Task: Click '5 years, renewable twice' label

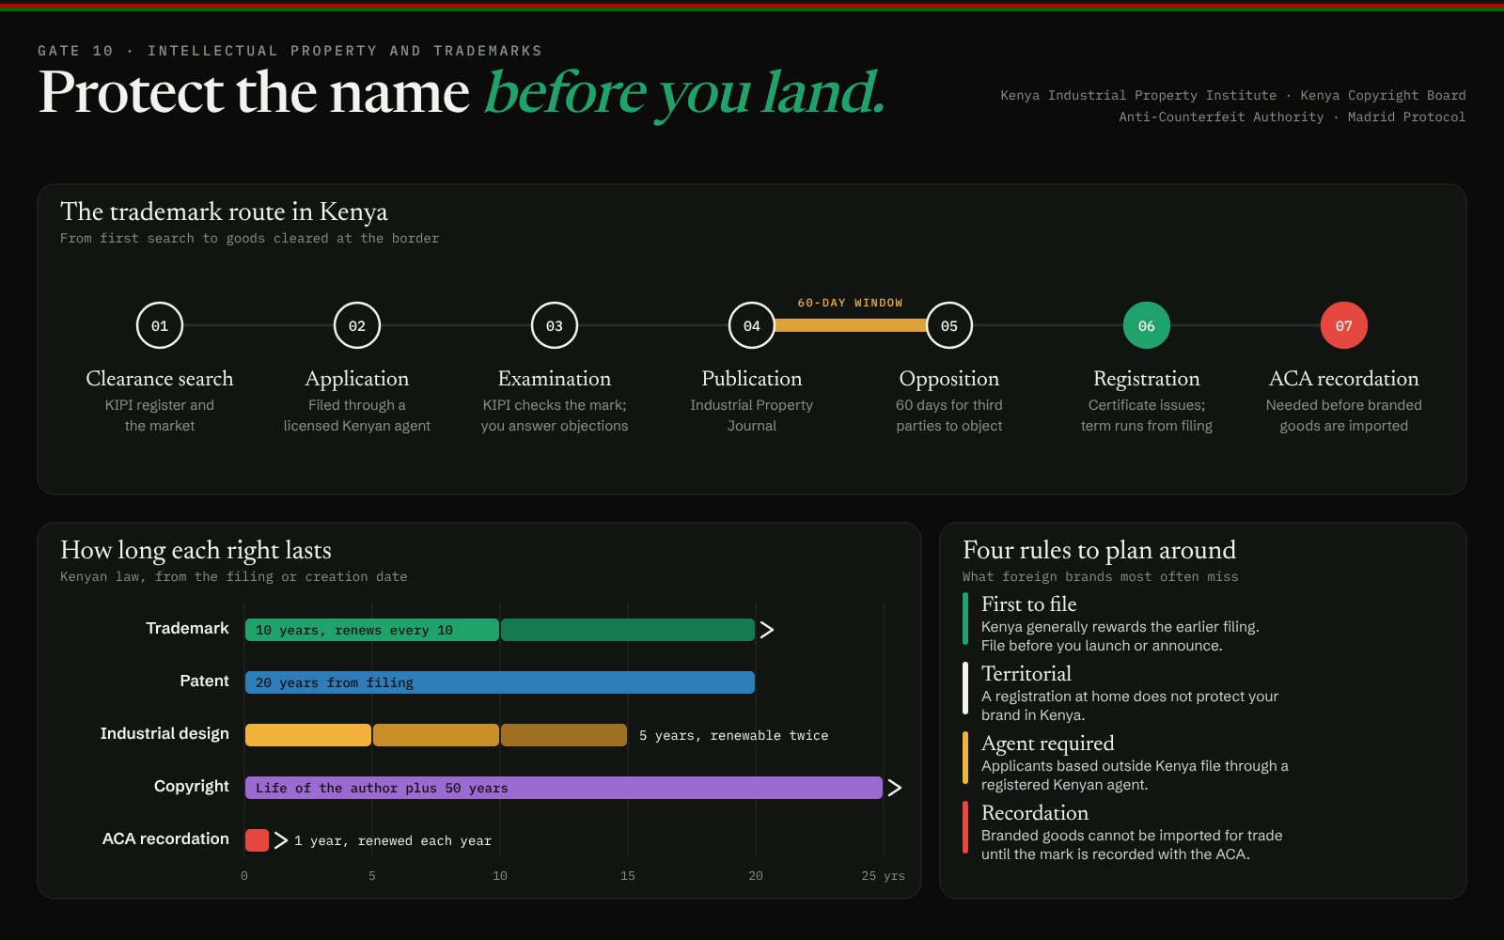Action: pos(734,735)
